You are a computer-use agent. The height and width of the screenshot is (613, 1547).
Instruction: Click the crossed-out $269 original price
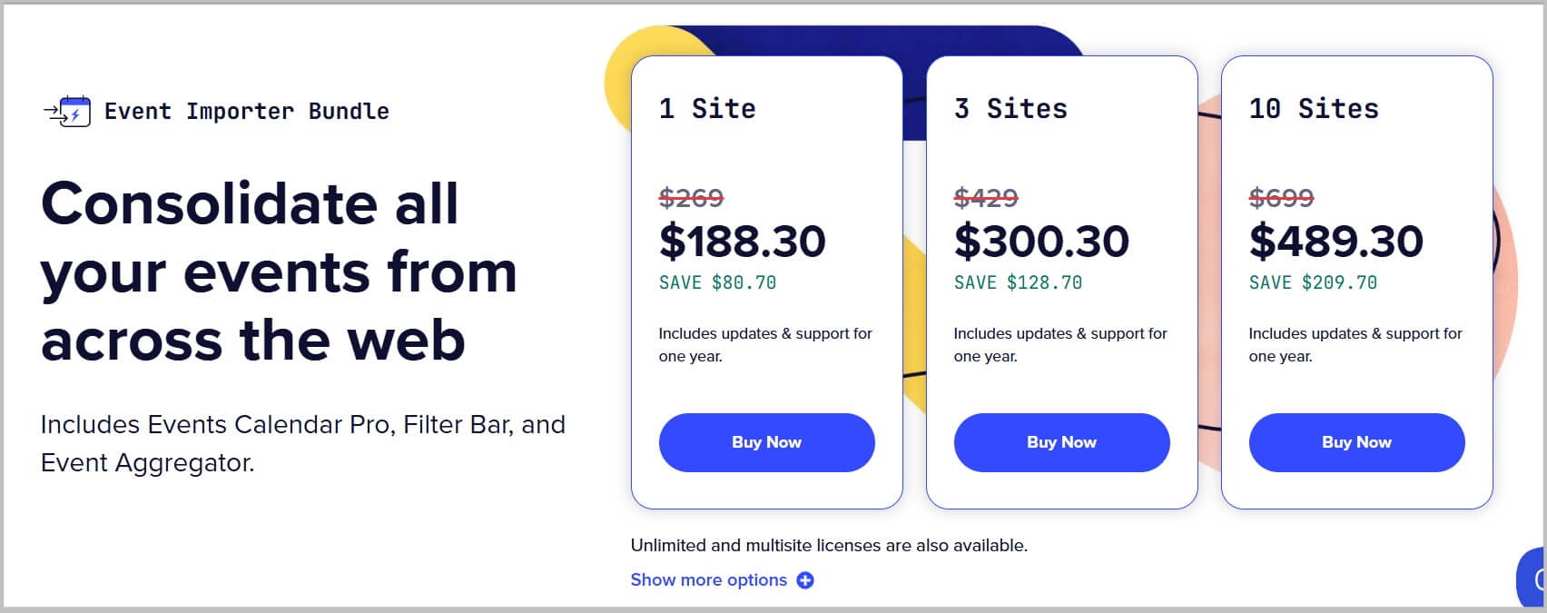(x=691, y=197)
